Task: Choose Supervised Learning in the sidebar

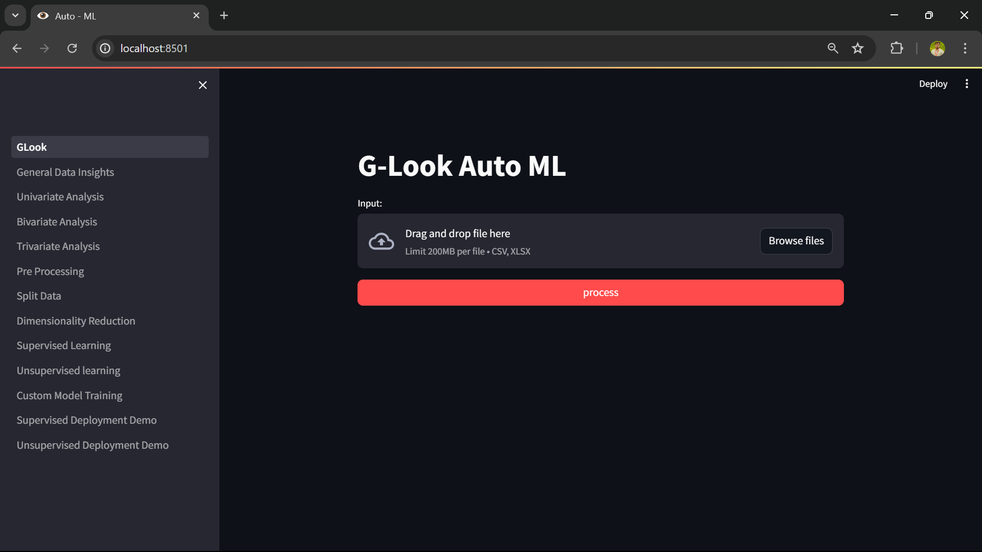Action: (x=63, y=346)
